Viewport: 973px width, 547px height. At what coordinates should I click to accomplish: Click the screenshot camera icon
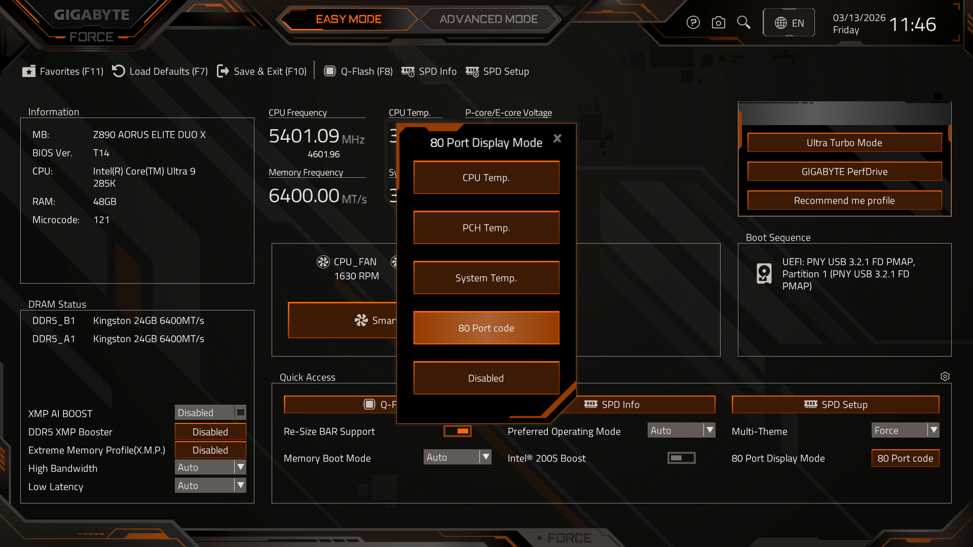coord(718,23)
